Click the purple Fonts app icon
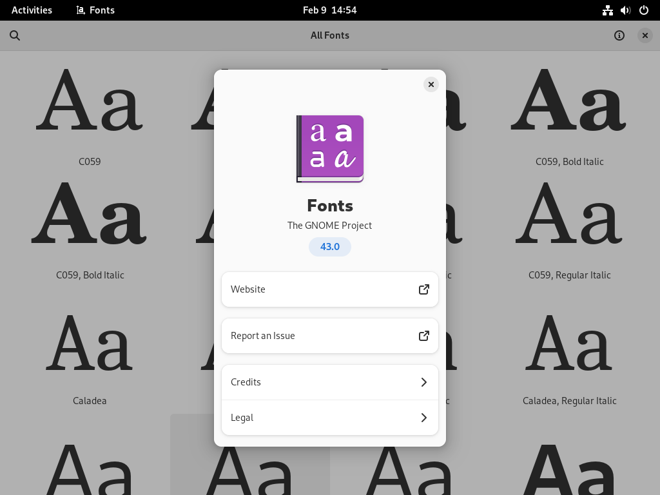The width and height of the screenshot is (660, 495). coord(330,149)
